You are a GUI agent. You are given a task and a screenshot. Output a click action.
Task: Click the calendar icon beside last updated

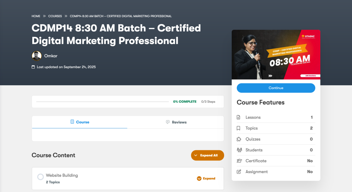[33, 67]
